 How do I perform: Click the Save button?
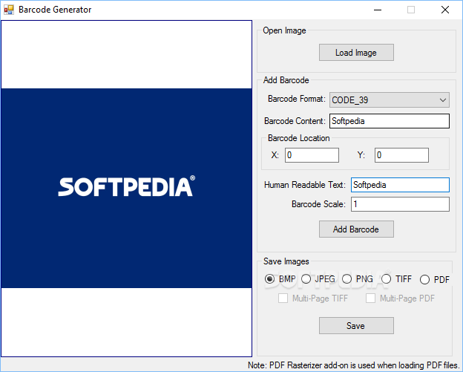coord(356,326)
